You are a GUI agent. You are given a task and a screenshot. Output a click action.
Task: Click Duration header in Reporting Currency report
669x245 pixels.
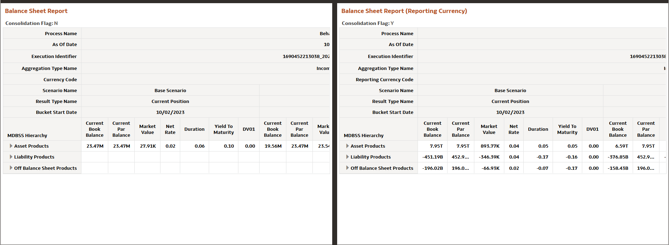[538, 129]
